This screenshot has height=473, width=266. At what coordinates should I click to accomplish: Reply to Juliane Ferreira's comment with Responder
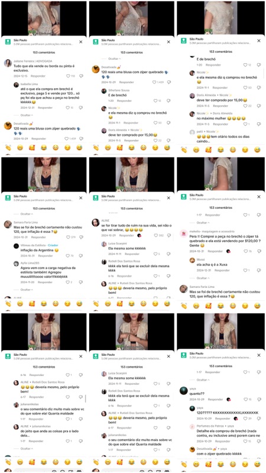pyautogui.click(x=38, y=76)
